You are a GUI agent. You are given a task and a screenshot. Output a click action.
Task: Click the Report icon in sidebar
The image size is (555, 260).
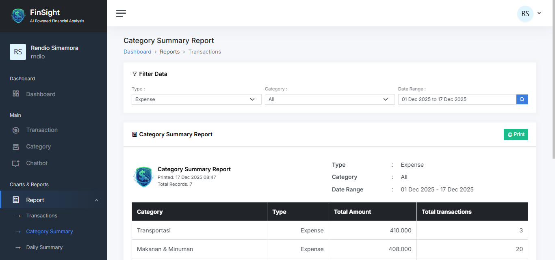point(16,200)
